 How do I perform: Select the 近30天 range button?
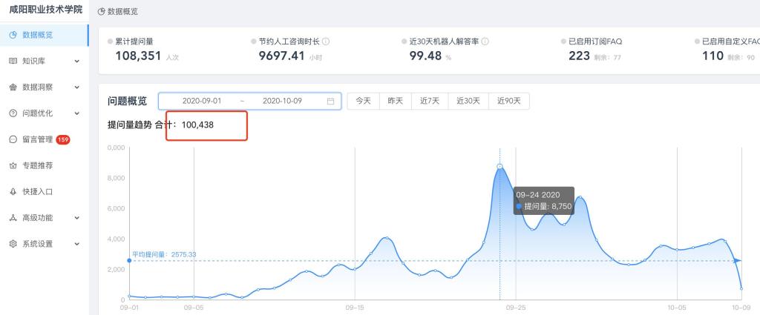(x=468, y=102)
